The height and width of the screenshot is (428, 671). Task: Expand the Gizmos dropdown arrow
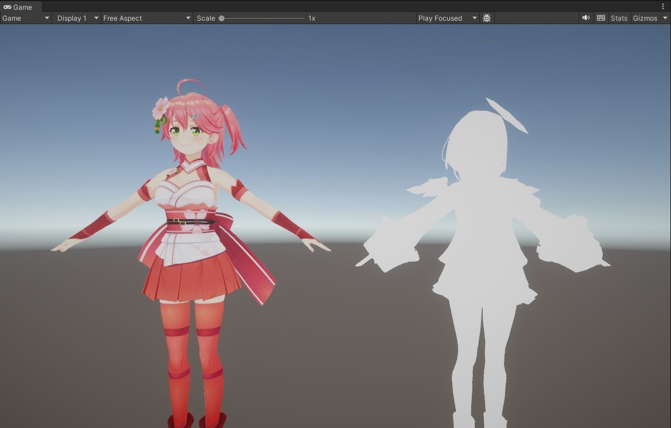pyautogui.click(x=665, y=18)
